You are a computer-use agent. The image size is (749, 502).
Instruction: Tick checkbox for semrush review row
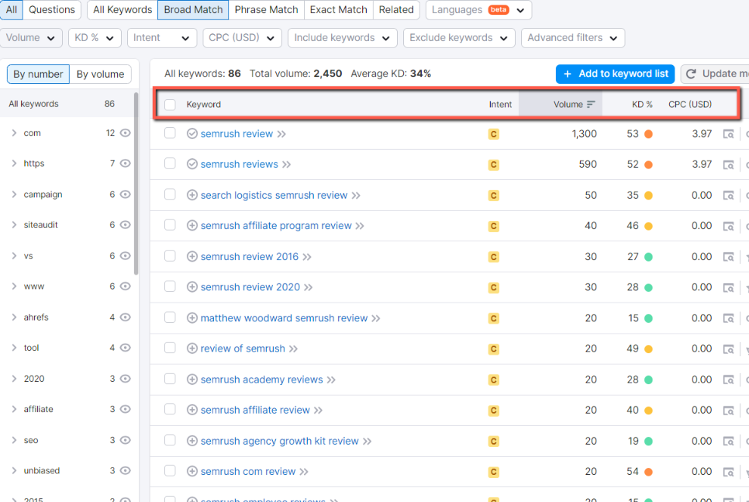170,133
